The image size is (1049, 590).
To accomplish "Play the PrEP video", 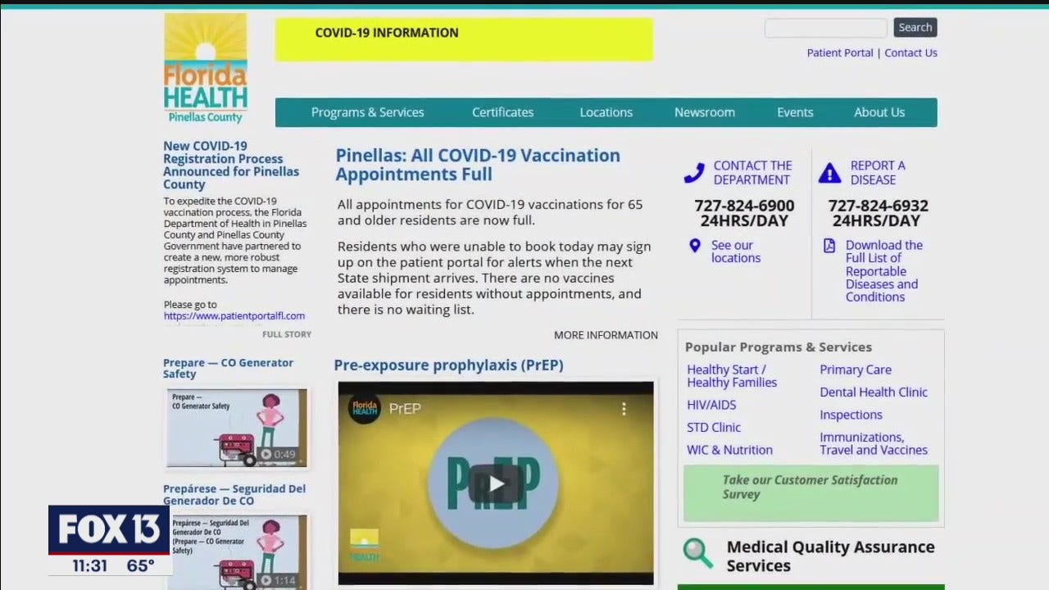I will (x=496, y=483).
